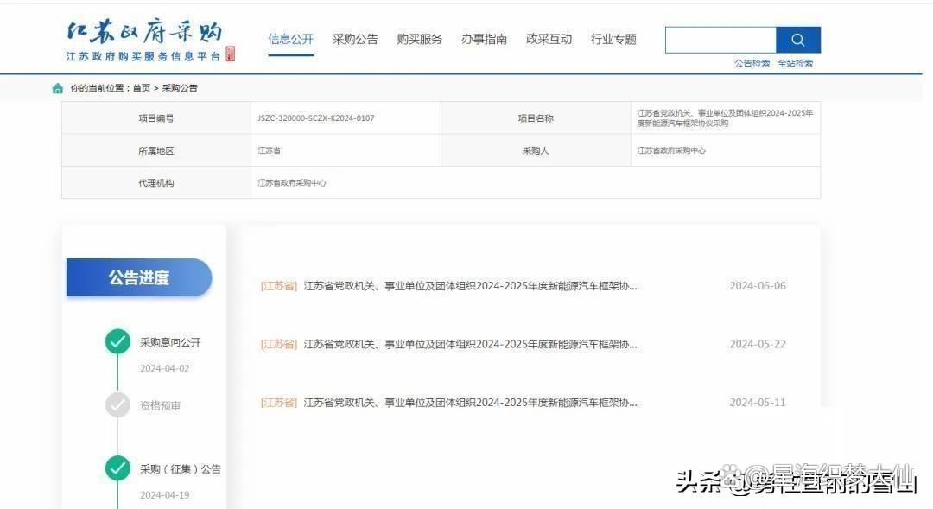The height and width of the screenshot is (509, 933).
Task: Click the search magnifier icon
Action: pos(797,39)
